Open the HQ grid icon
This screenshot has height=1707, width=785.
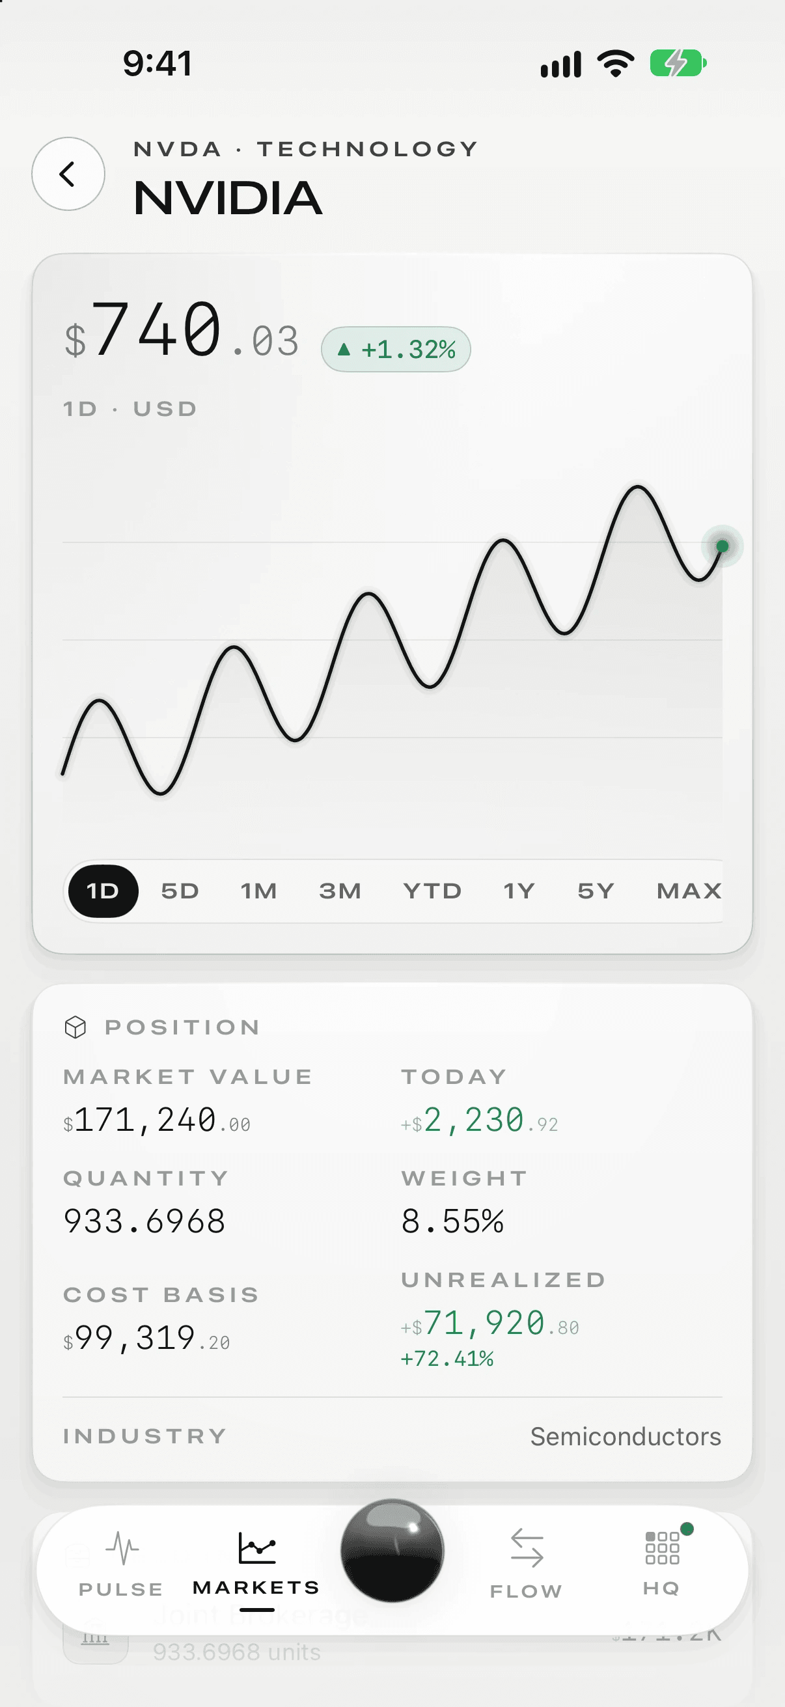click(663, 1548)
